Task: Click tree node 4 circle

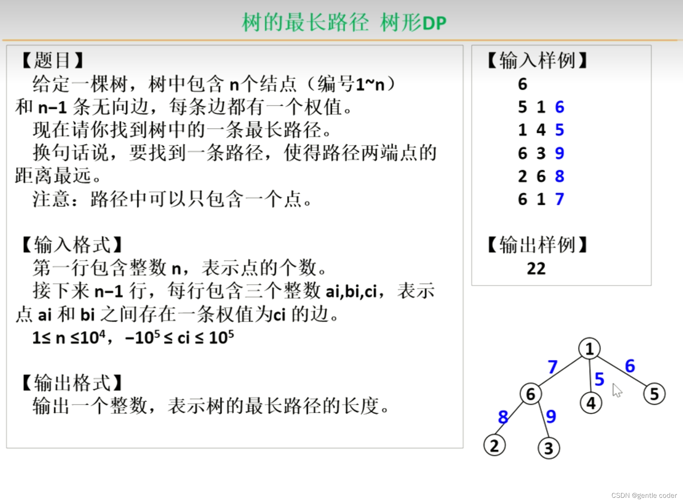Action: (591, 403)
